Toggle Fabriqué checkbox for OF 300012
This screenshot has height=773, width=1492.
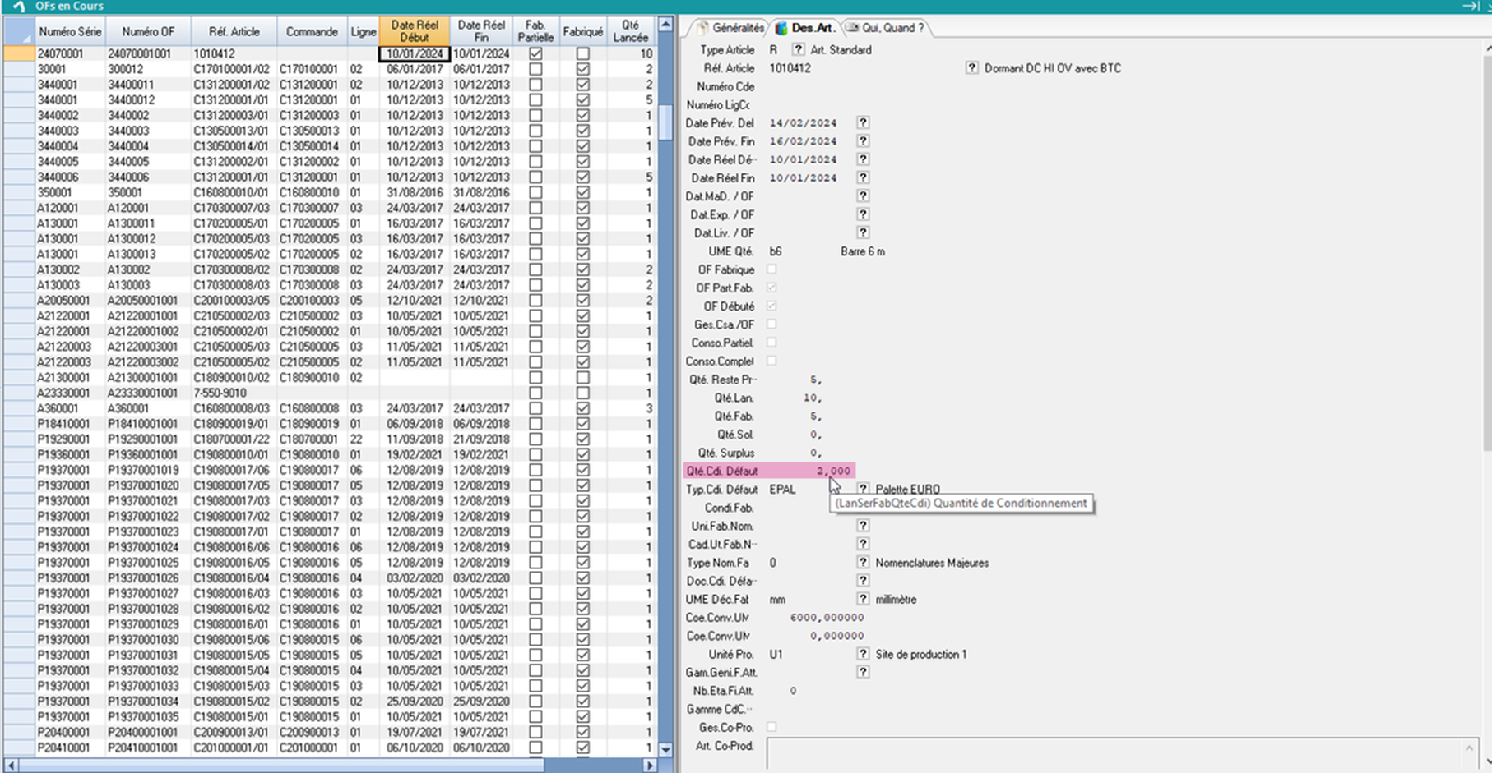click(583, 69)
